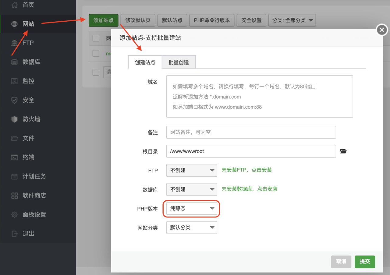Switch to the 批量创建 tab
The height and width of the screenshot is (275, 390).
[179, 62]
